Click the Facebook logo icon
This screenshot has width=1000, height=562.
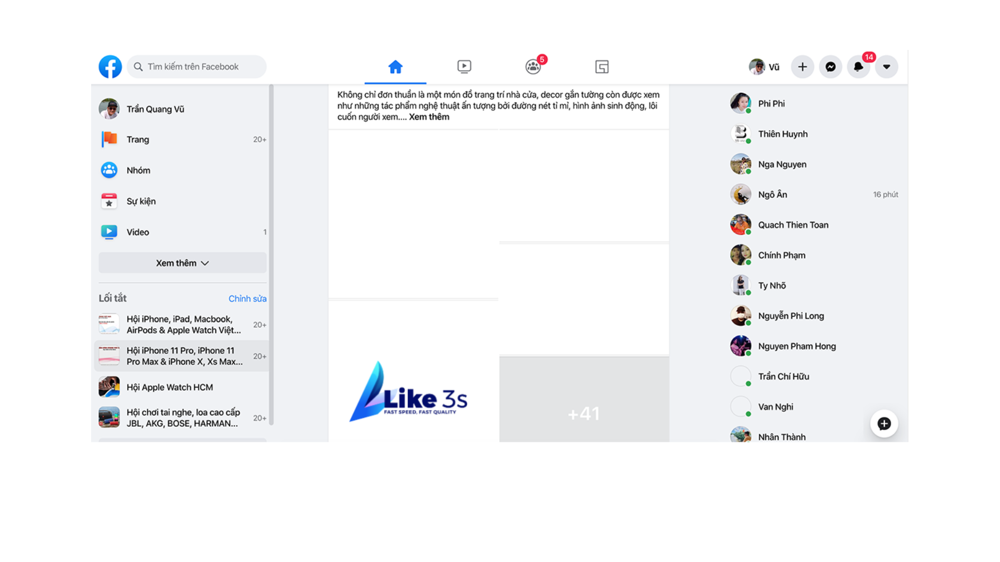110,67
